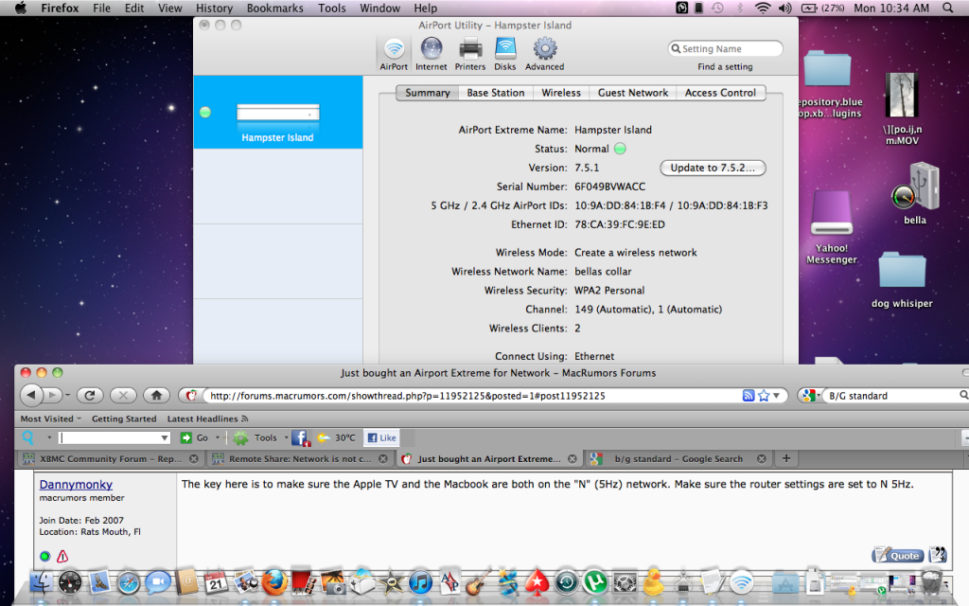Viewport: 969px width, 606px height.
Task: Open the Getting Started bookmark
Action: point(124,419)
